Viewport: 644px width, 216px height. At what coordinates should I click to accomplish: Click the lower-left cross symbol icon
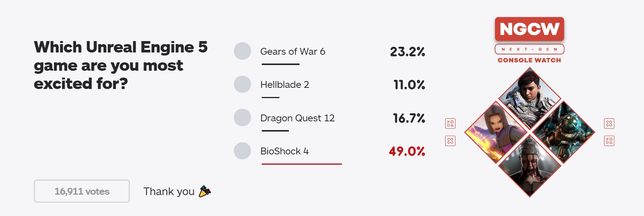coord(450,141)
